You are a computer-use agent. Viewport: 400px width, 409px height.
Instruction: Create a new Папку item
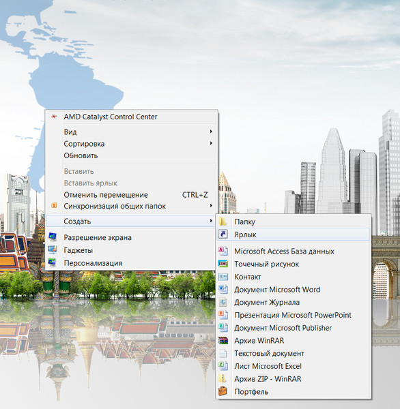(294, 222)
